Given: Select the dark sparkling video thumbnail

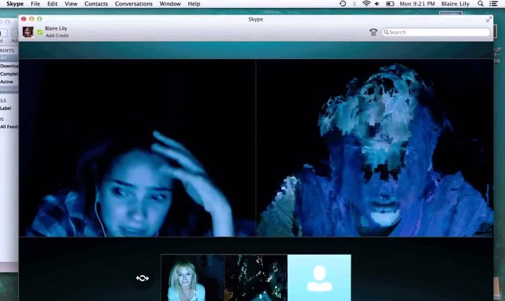Looking at the screenshot, I should (256, 278).
